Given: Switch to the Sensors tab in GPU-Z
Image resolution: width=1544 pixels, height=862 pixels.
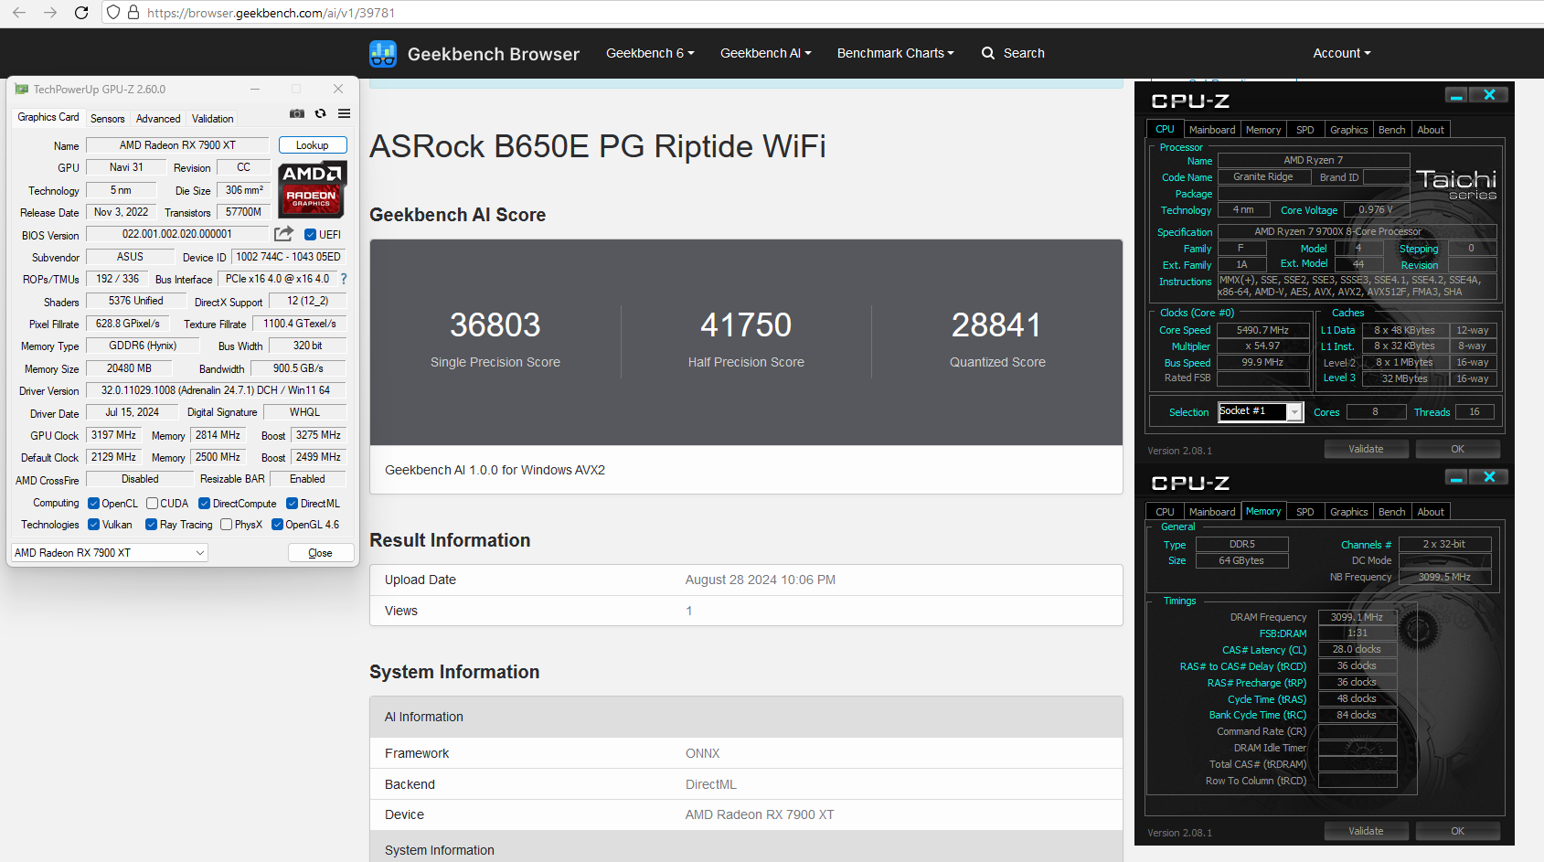Looking at the screenshot, I should click(x=107, y=119).
